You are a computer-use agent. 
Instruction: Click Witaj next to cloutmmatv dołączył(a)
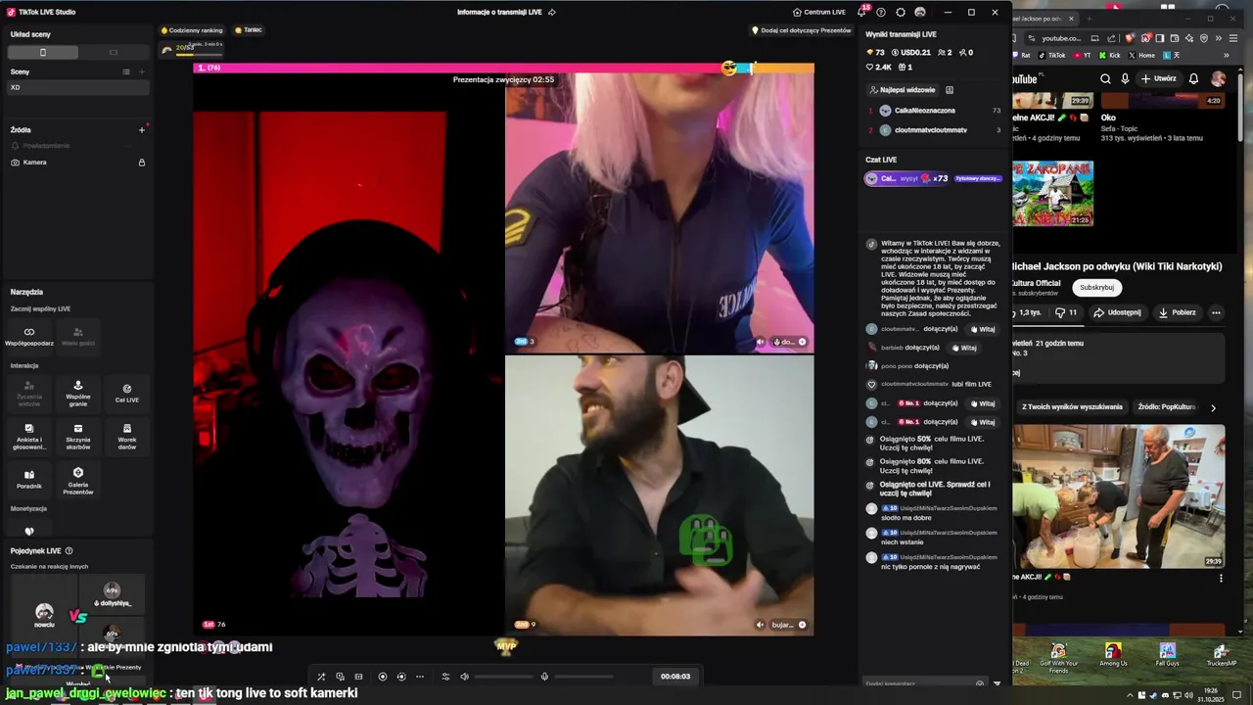[982, 329]
